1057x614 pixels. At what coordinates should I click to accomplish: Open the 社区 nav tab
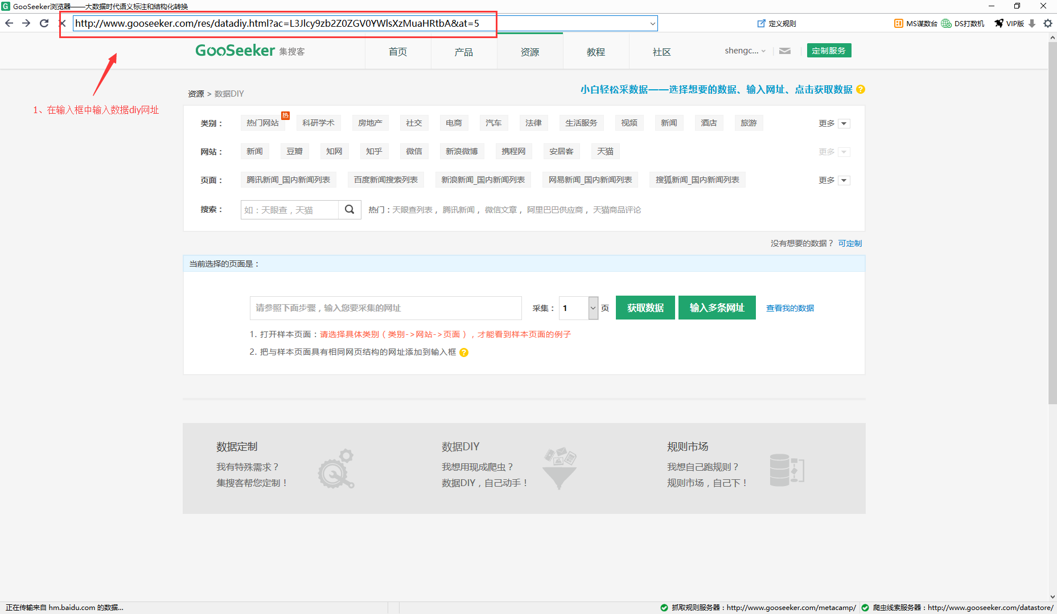pos(662,52)
